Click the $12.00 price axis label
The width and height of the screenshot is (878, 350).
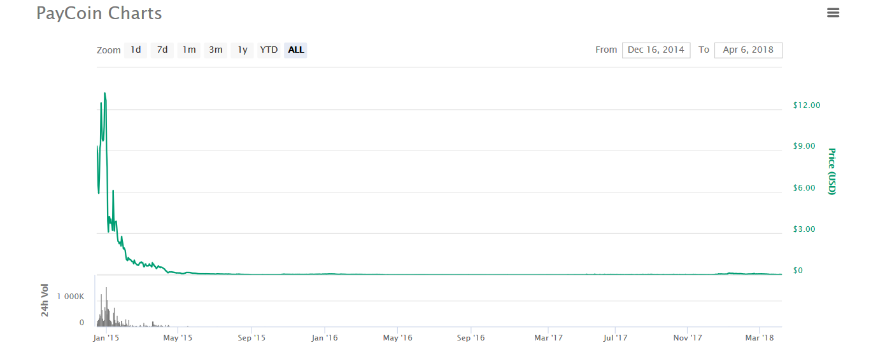tap(807, 105)
